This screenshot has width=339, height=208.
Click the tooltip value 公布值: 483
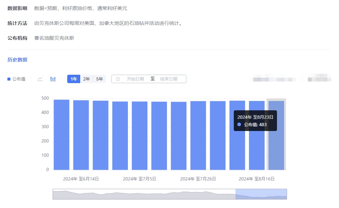255,125
